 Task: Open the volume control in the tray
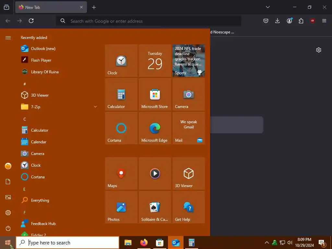click(290, 243)
